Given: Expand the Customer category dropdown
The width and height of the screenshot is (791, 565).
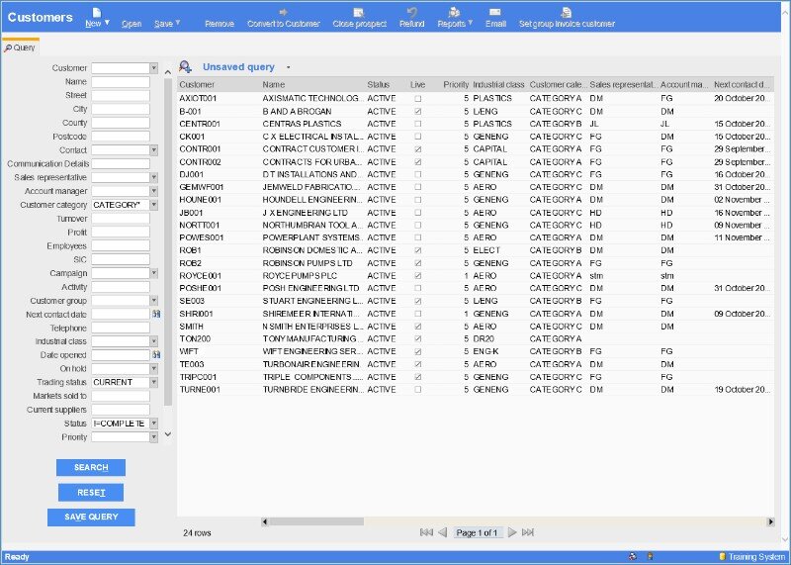Looking at the screenshot, I should [153, 205].
